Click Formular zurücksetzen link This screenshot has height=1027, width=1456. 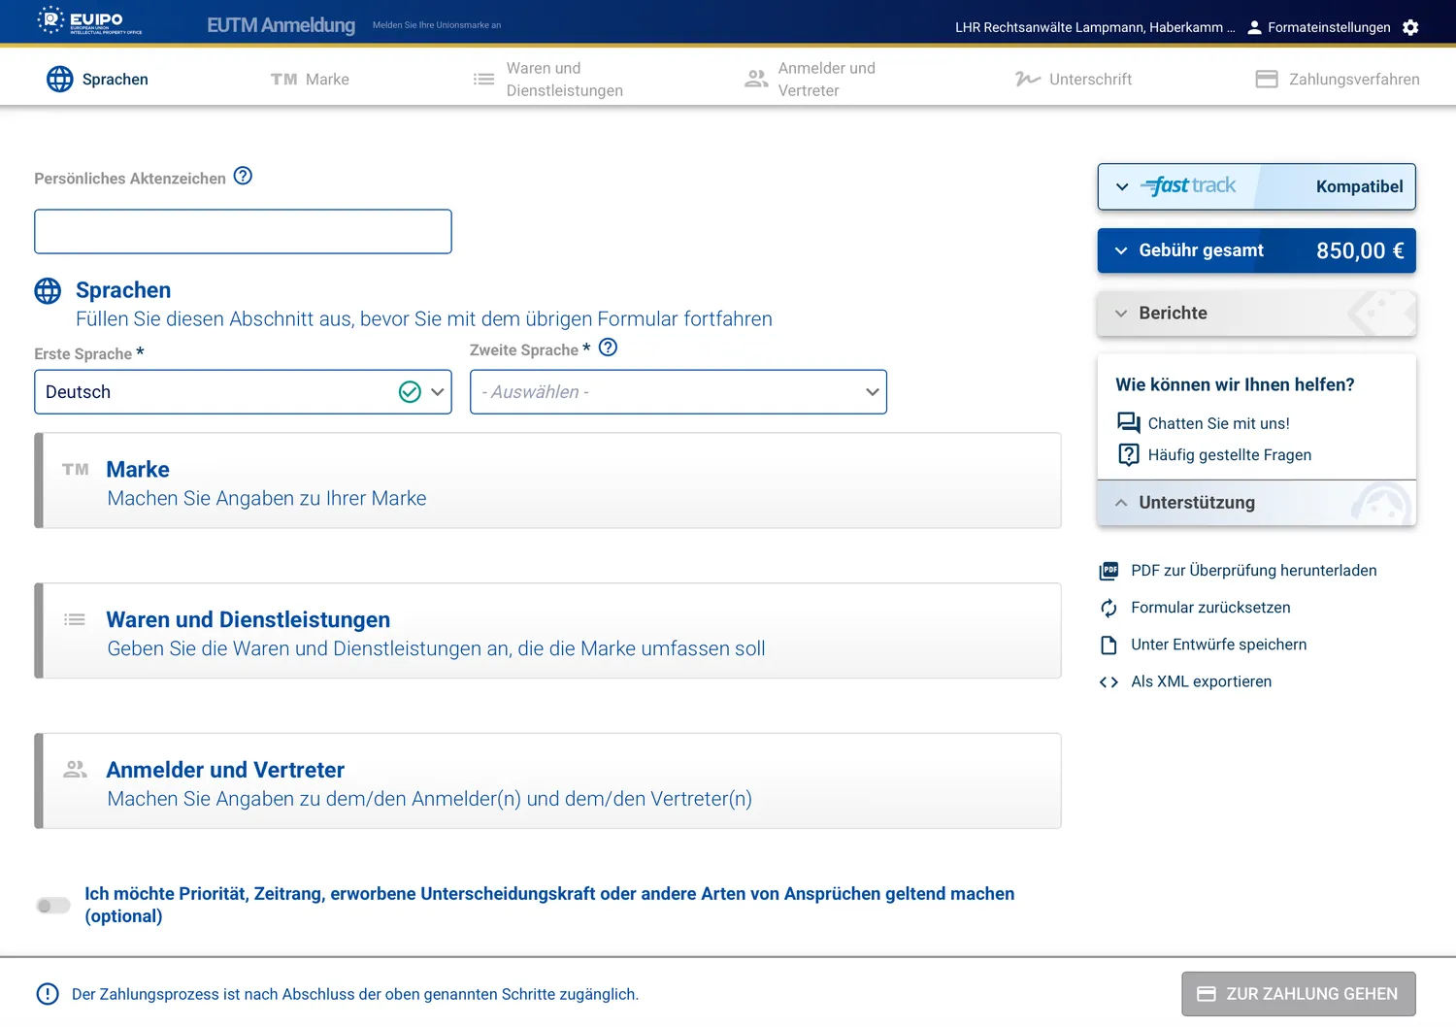coord(1210,608)
